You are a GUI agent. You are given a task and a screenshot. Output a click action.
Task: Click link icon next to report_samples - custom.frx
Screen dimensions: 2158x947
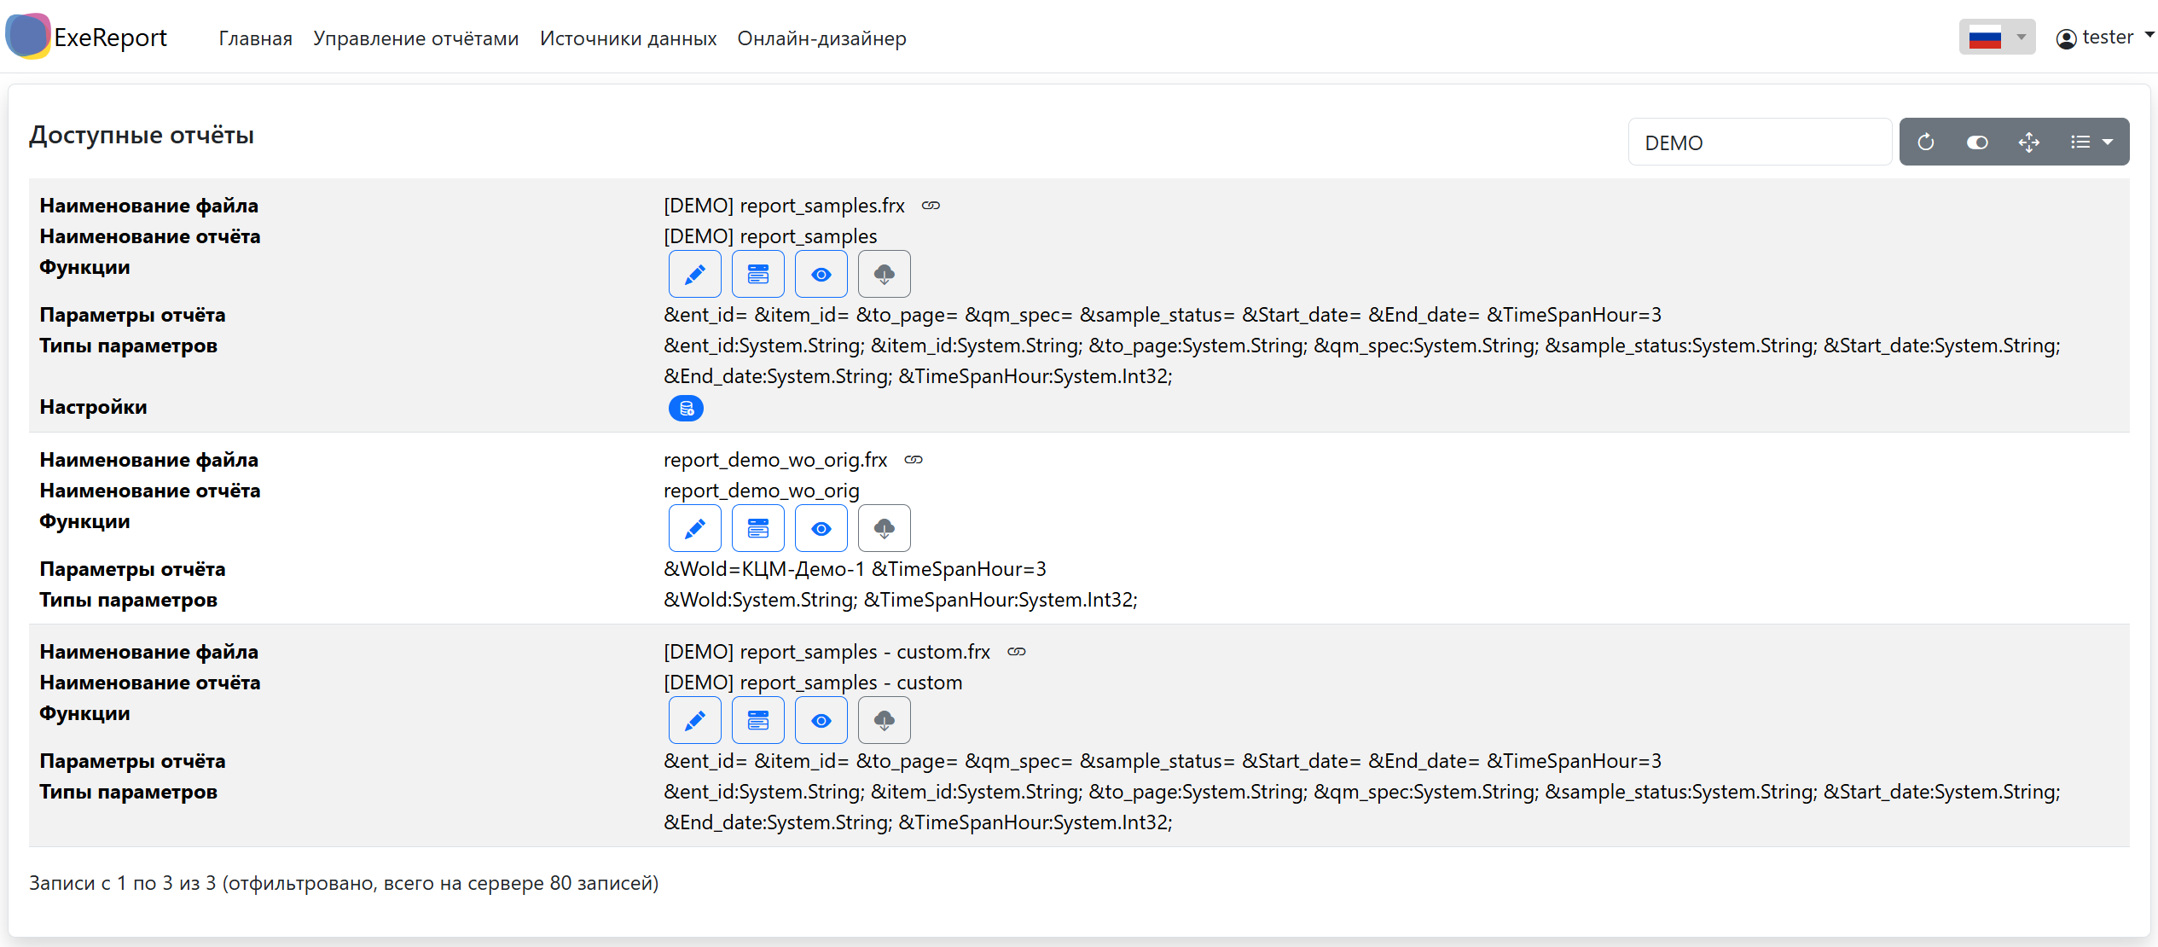[x=1016, y=652]
